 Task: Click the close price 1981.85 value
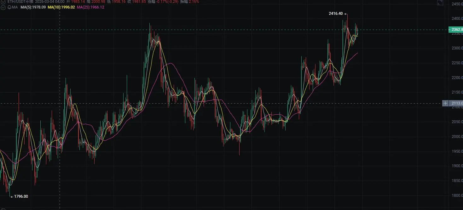click(139, 2)
